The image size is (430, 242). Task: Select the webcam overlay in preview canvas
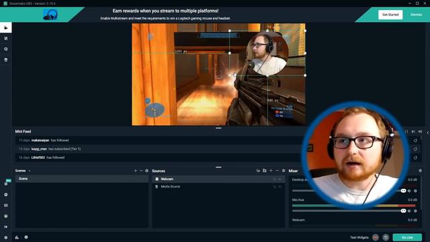coord(267,53)
